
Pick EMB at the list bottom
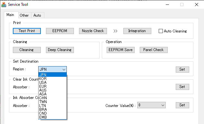[x=53, y=117]
